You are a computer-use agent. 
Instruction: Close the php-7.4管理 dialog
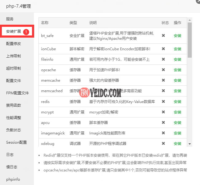198,1
